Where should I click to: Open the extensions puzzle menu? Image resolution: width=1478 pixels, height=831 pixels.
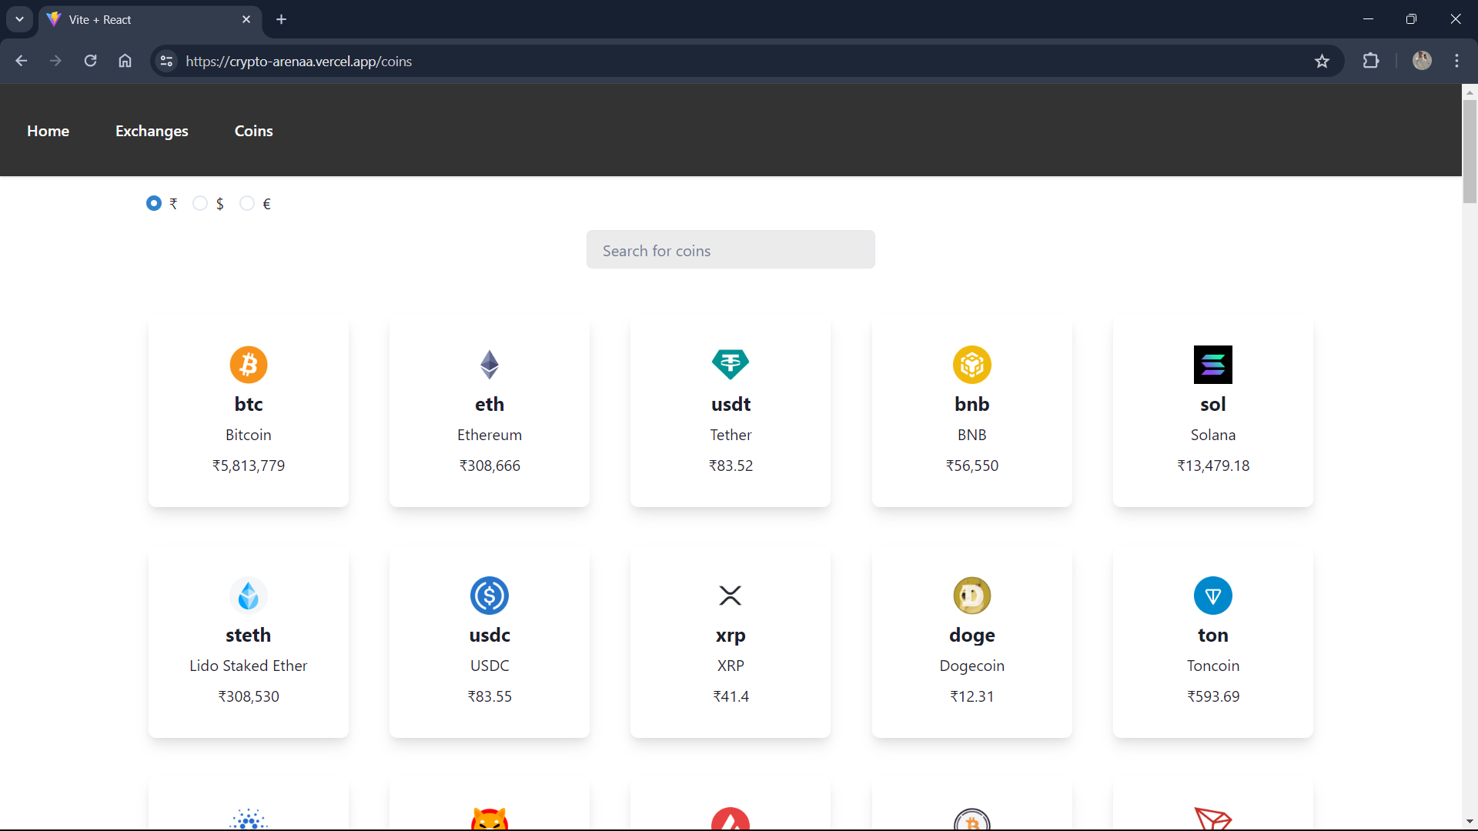pos(1371,61)
